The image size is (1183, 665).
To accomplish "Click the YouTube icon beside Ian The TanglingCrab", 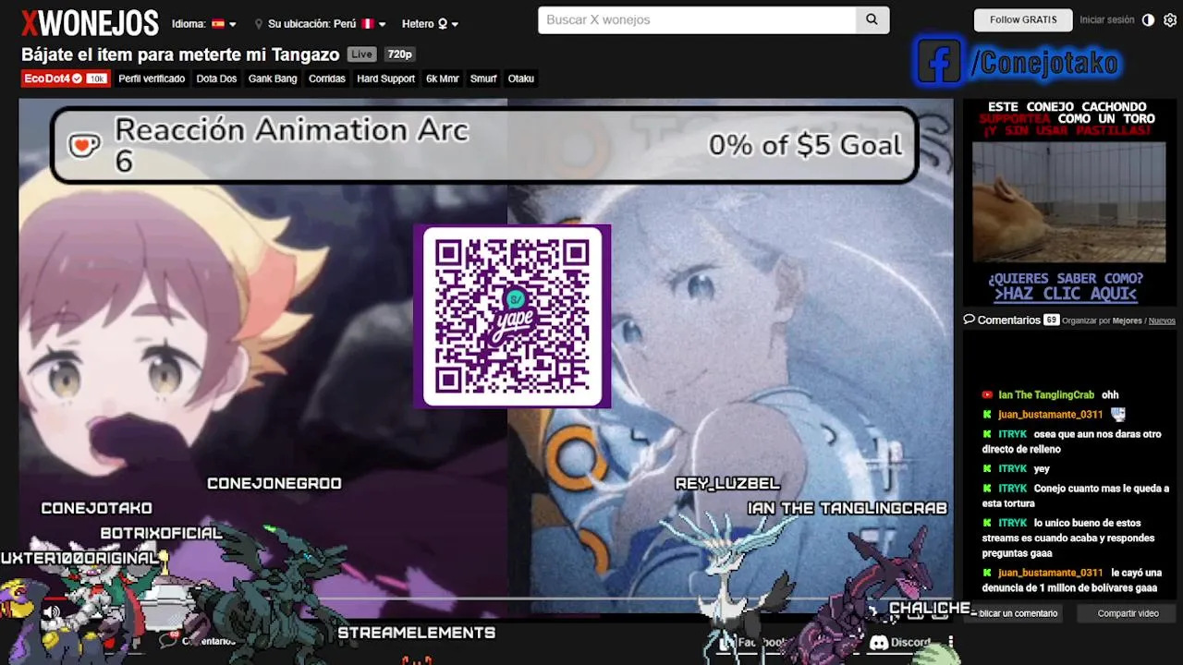I will 987,395.
